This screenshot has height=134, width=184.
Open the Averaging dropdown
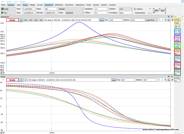125,13
